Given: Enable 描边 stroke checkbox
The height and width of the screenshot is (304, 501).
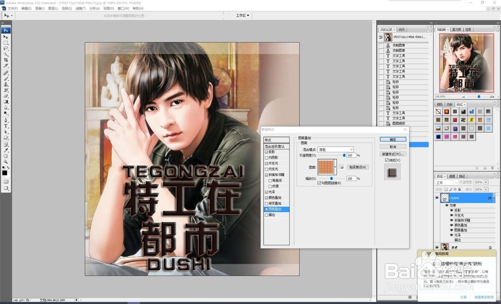Looking at the screenshot, I should pos(267,215).
